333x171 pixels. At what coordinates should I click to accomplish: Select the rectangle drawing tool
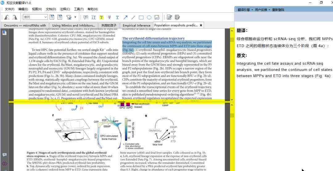click(141, 17)
